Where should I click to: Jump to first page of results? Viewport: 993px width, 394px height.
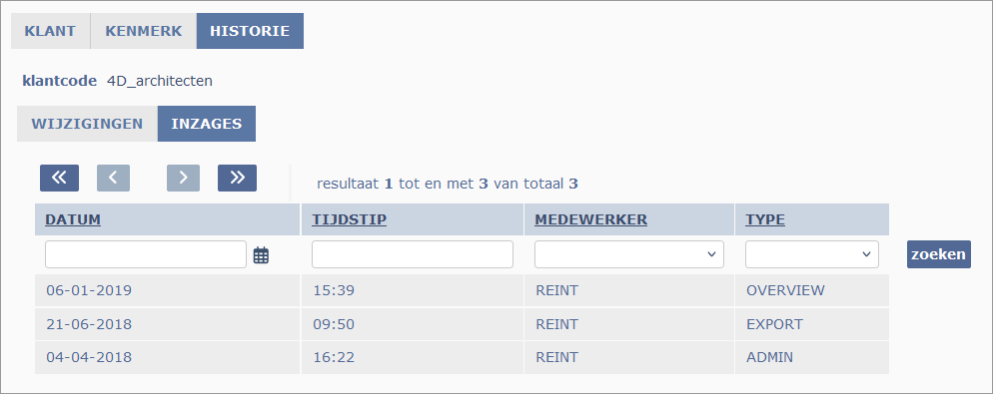pyautogui.click(x=60, y=179)
